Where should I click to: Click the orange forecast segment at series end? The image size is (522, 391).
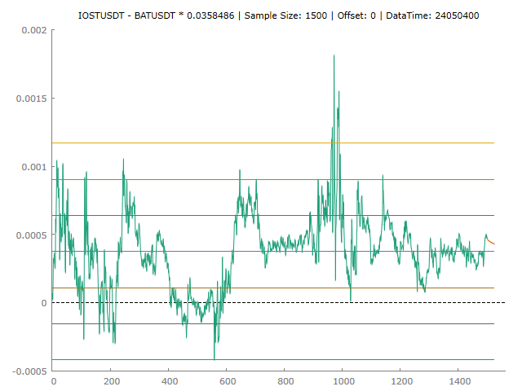[491, 241]
